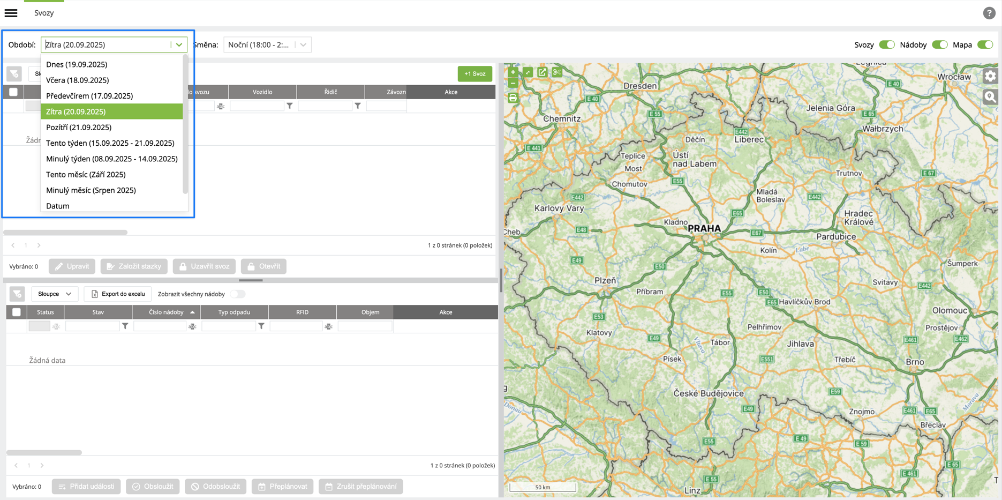
Task: Open filter funnel for Řidič column
Action: (358, 106)
